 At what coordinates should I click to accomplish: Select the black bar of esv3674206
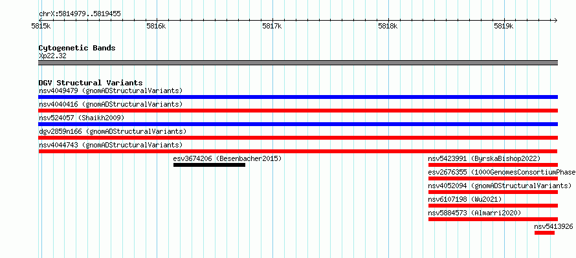click(209, 165)
